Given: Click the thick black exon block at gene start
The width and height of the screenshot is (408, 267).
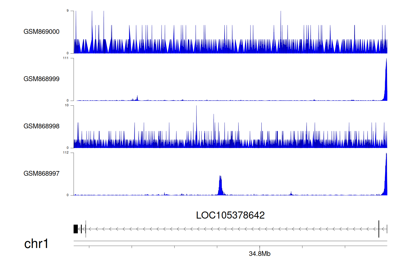Looking at the screenshot, I should 76,229.
